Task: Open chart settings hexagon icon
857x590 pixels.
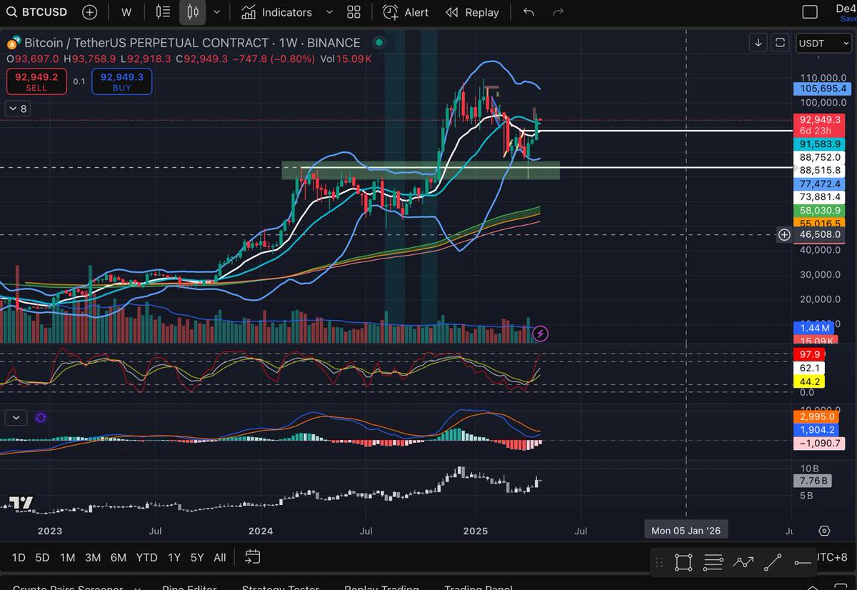Action: point(824,531)
